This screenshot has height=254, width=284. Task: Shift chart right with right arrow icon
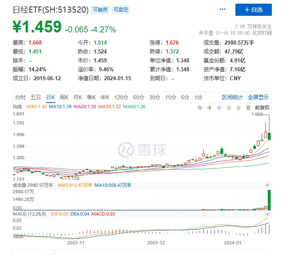point(239,108)
